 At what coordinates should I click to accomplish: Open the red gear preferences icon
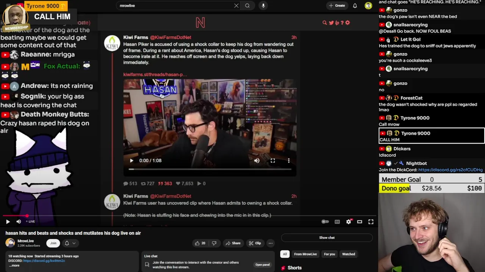[x=347, y=23]
